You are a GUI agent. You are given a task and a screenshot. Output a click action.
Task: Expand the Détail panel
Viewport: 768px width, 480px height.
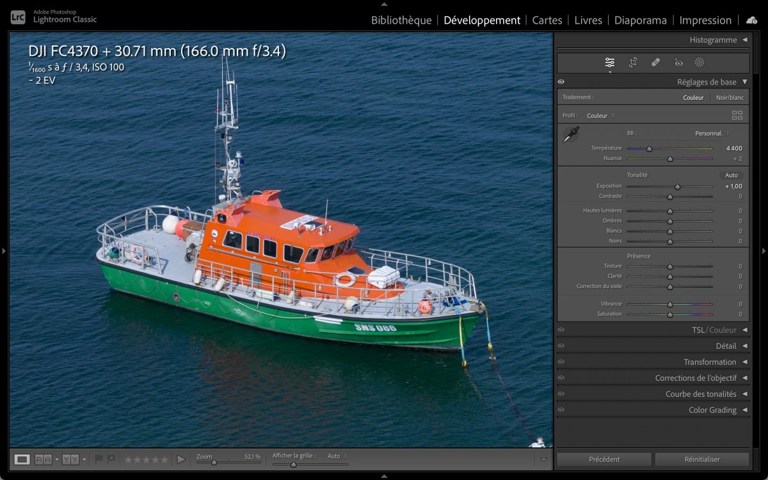click(x=726, y=346)
